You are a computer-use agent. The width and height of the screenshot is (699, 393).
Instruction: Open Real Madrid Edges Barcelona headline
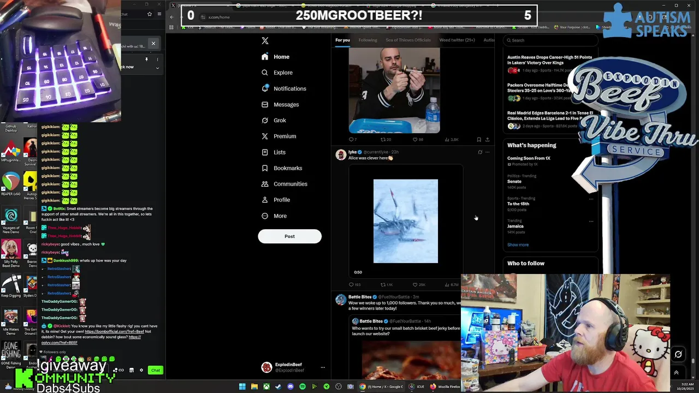coord(550,116)
